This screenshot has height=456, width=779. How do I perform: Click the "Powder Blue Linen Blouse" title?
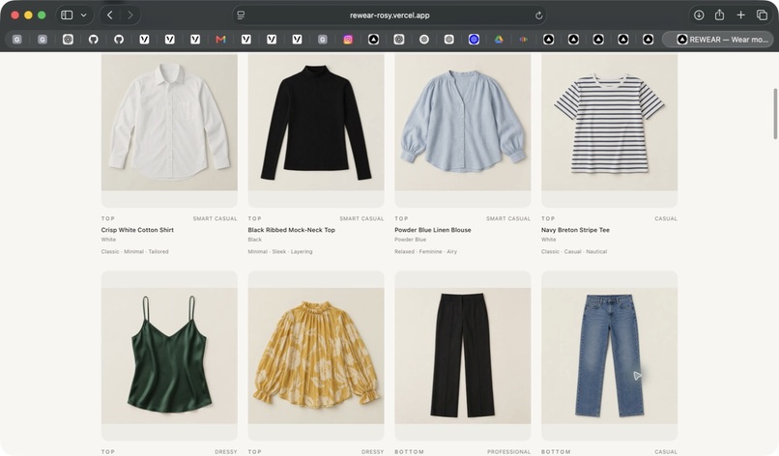(x=433, y=230)
